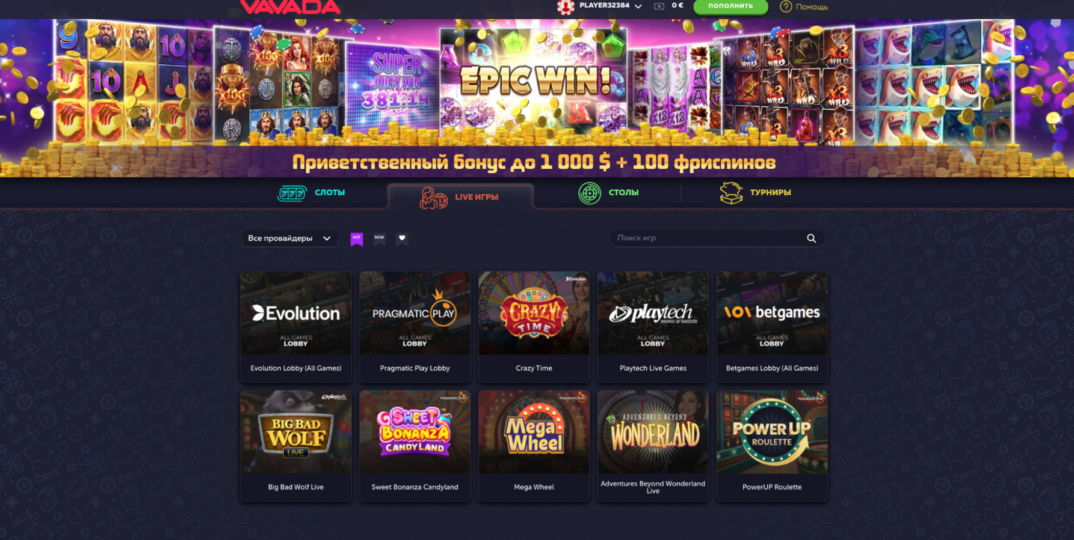Toggle the favorites heart filter
1074x540 pixels.
pyautogui.click(x=402, y=238)
